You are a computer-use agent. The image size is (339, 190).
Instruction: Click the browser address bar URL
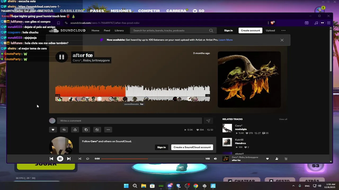[x=105, y=23]
